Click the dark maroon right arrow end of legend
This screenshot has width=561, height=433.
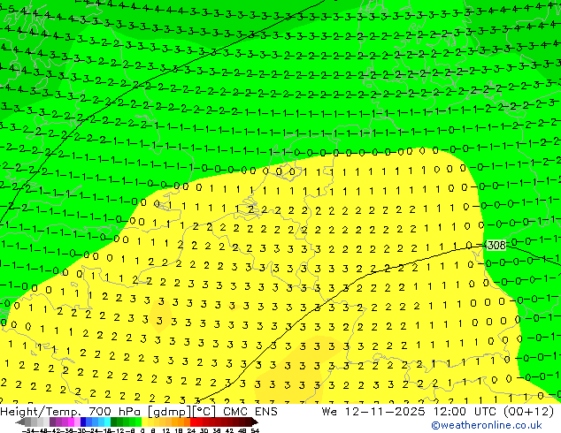pos(255,422)
